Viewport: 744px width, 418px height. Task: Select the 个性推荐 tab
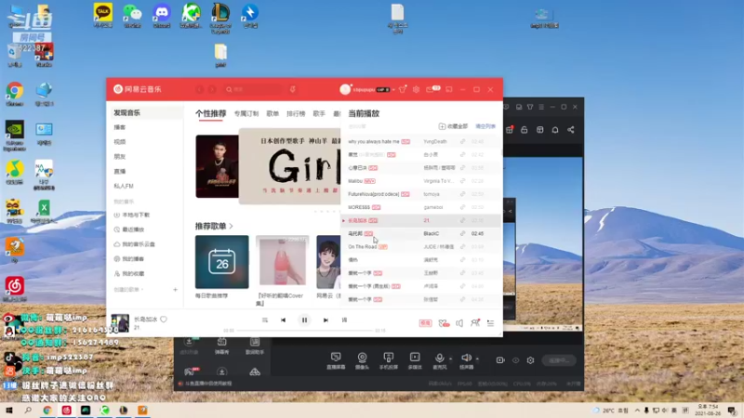(x=211, y=113)
